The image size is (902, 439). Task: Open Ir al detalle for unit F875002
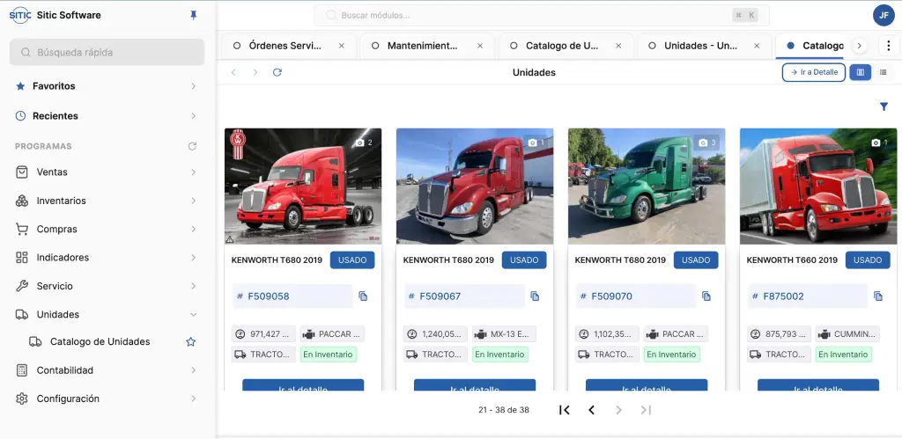(818, 385)
